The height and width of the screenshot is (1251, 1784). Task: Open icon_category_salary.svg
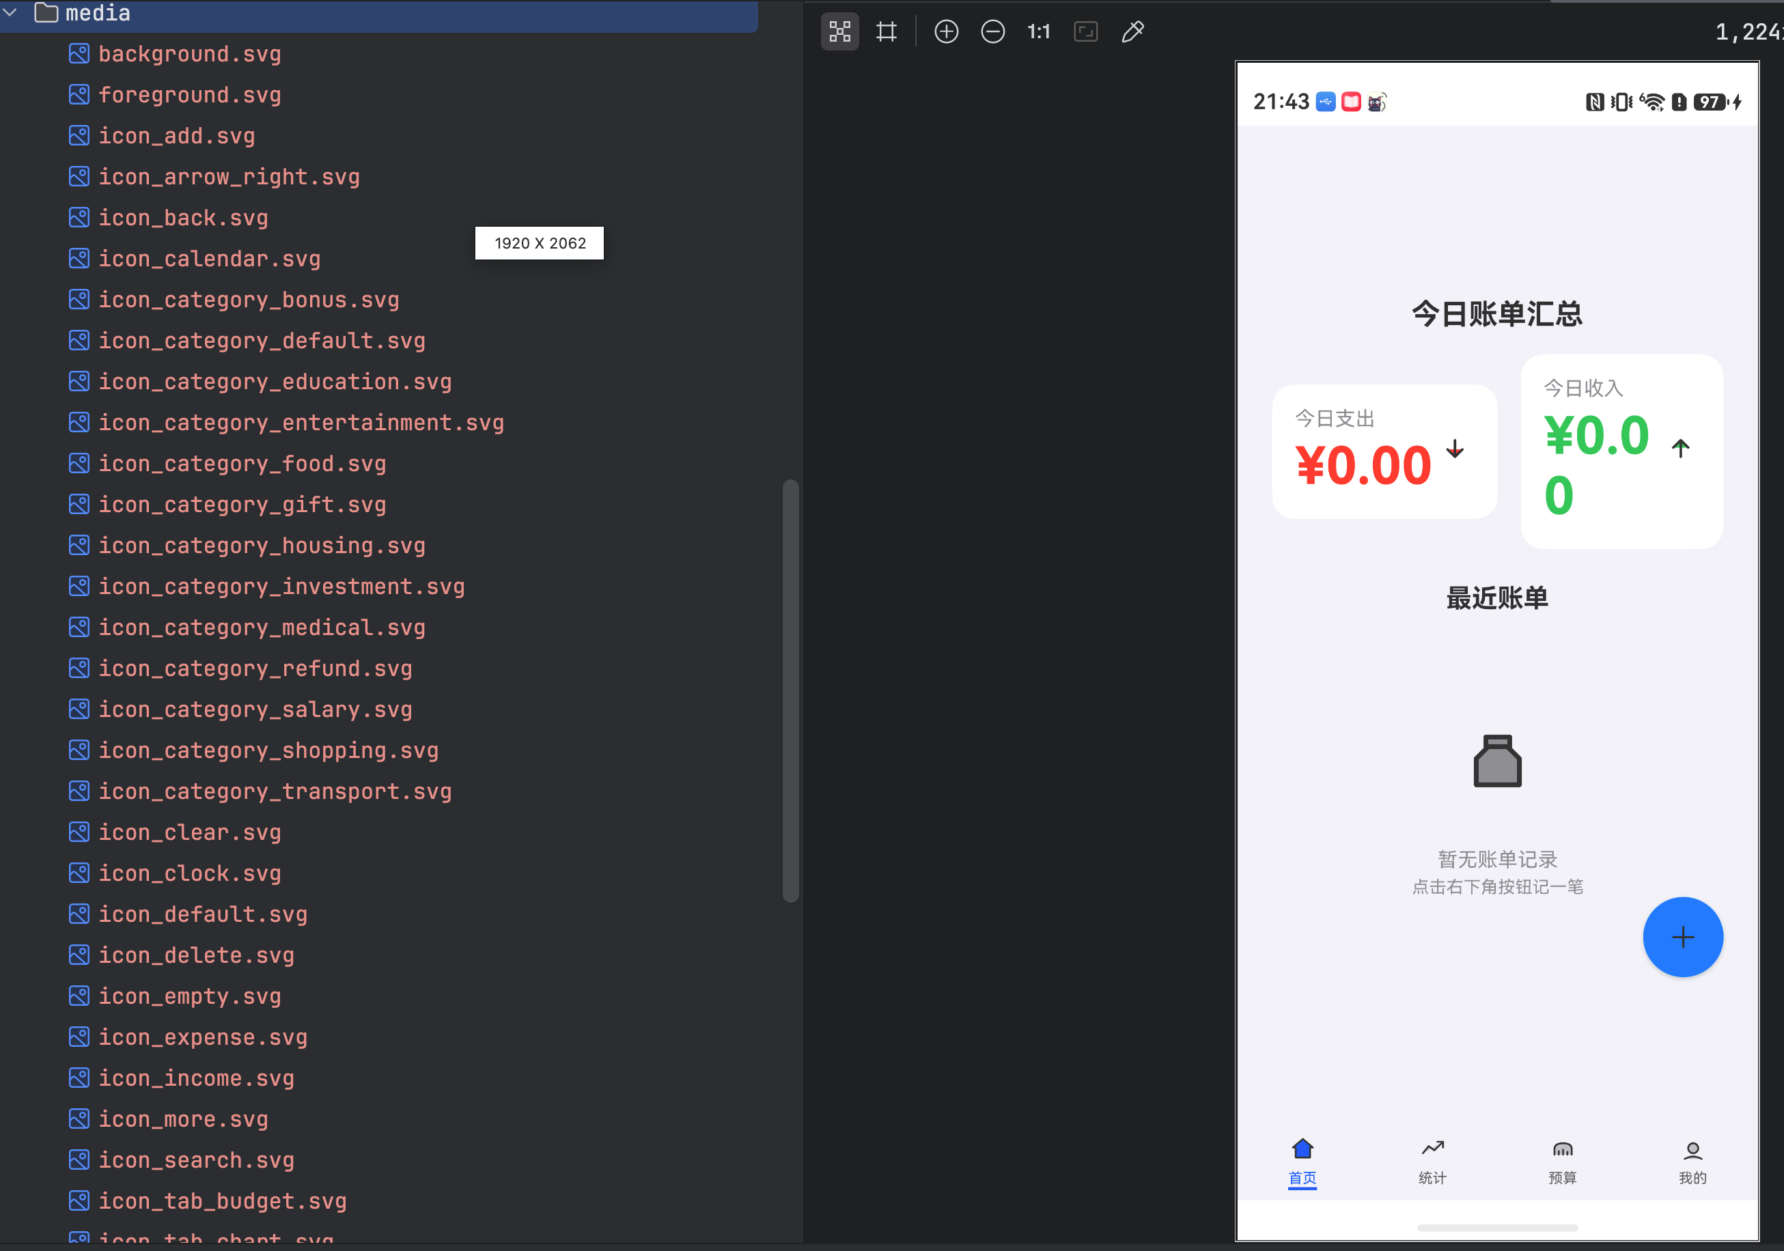255,709
